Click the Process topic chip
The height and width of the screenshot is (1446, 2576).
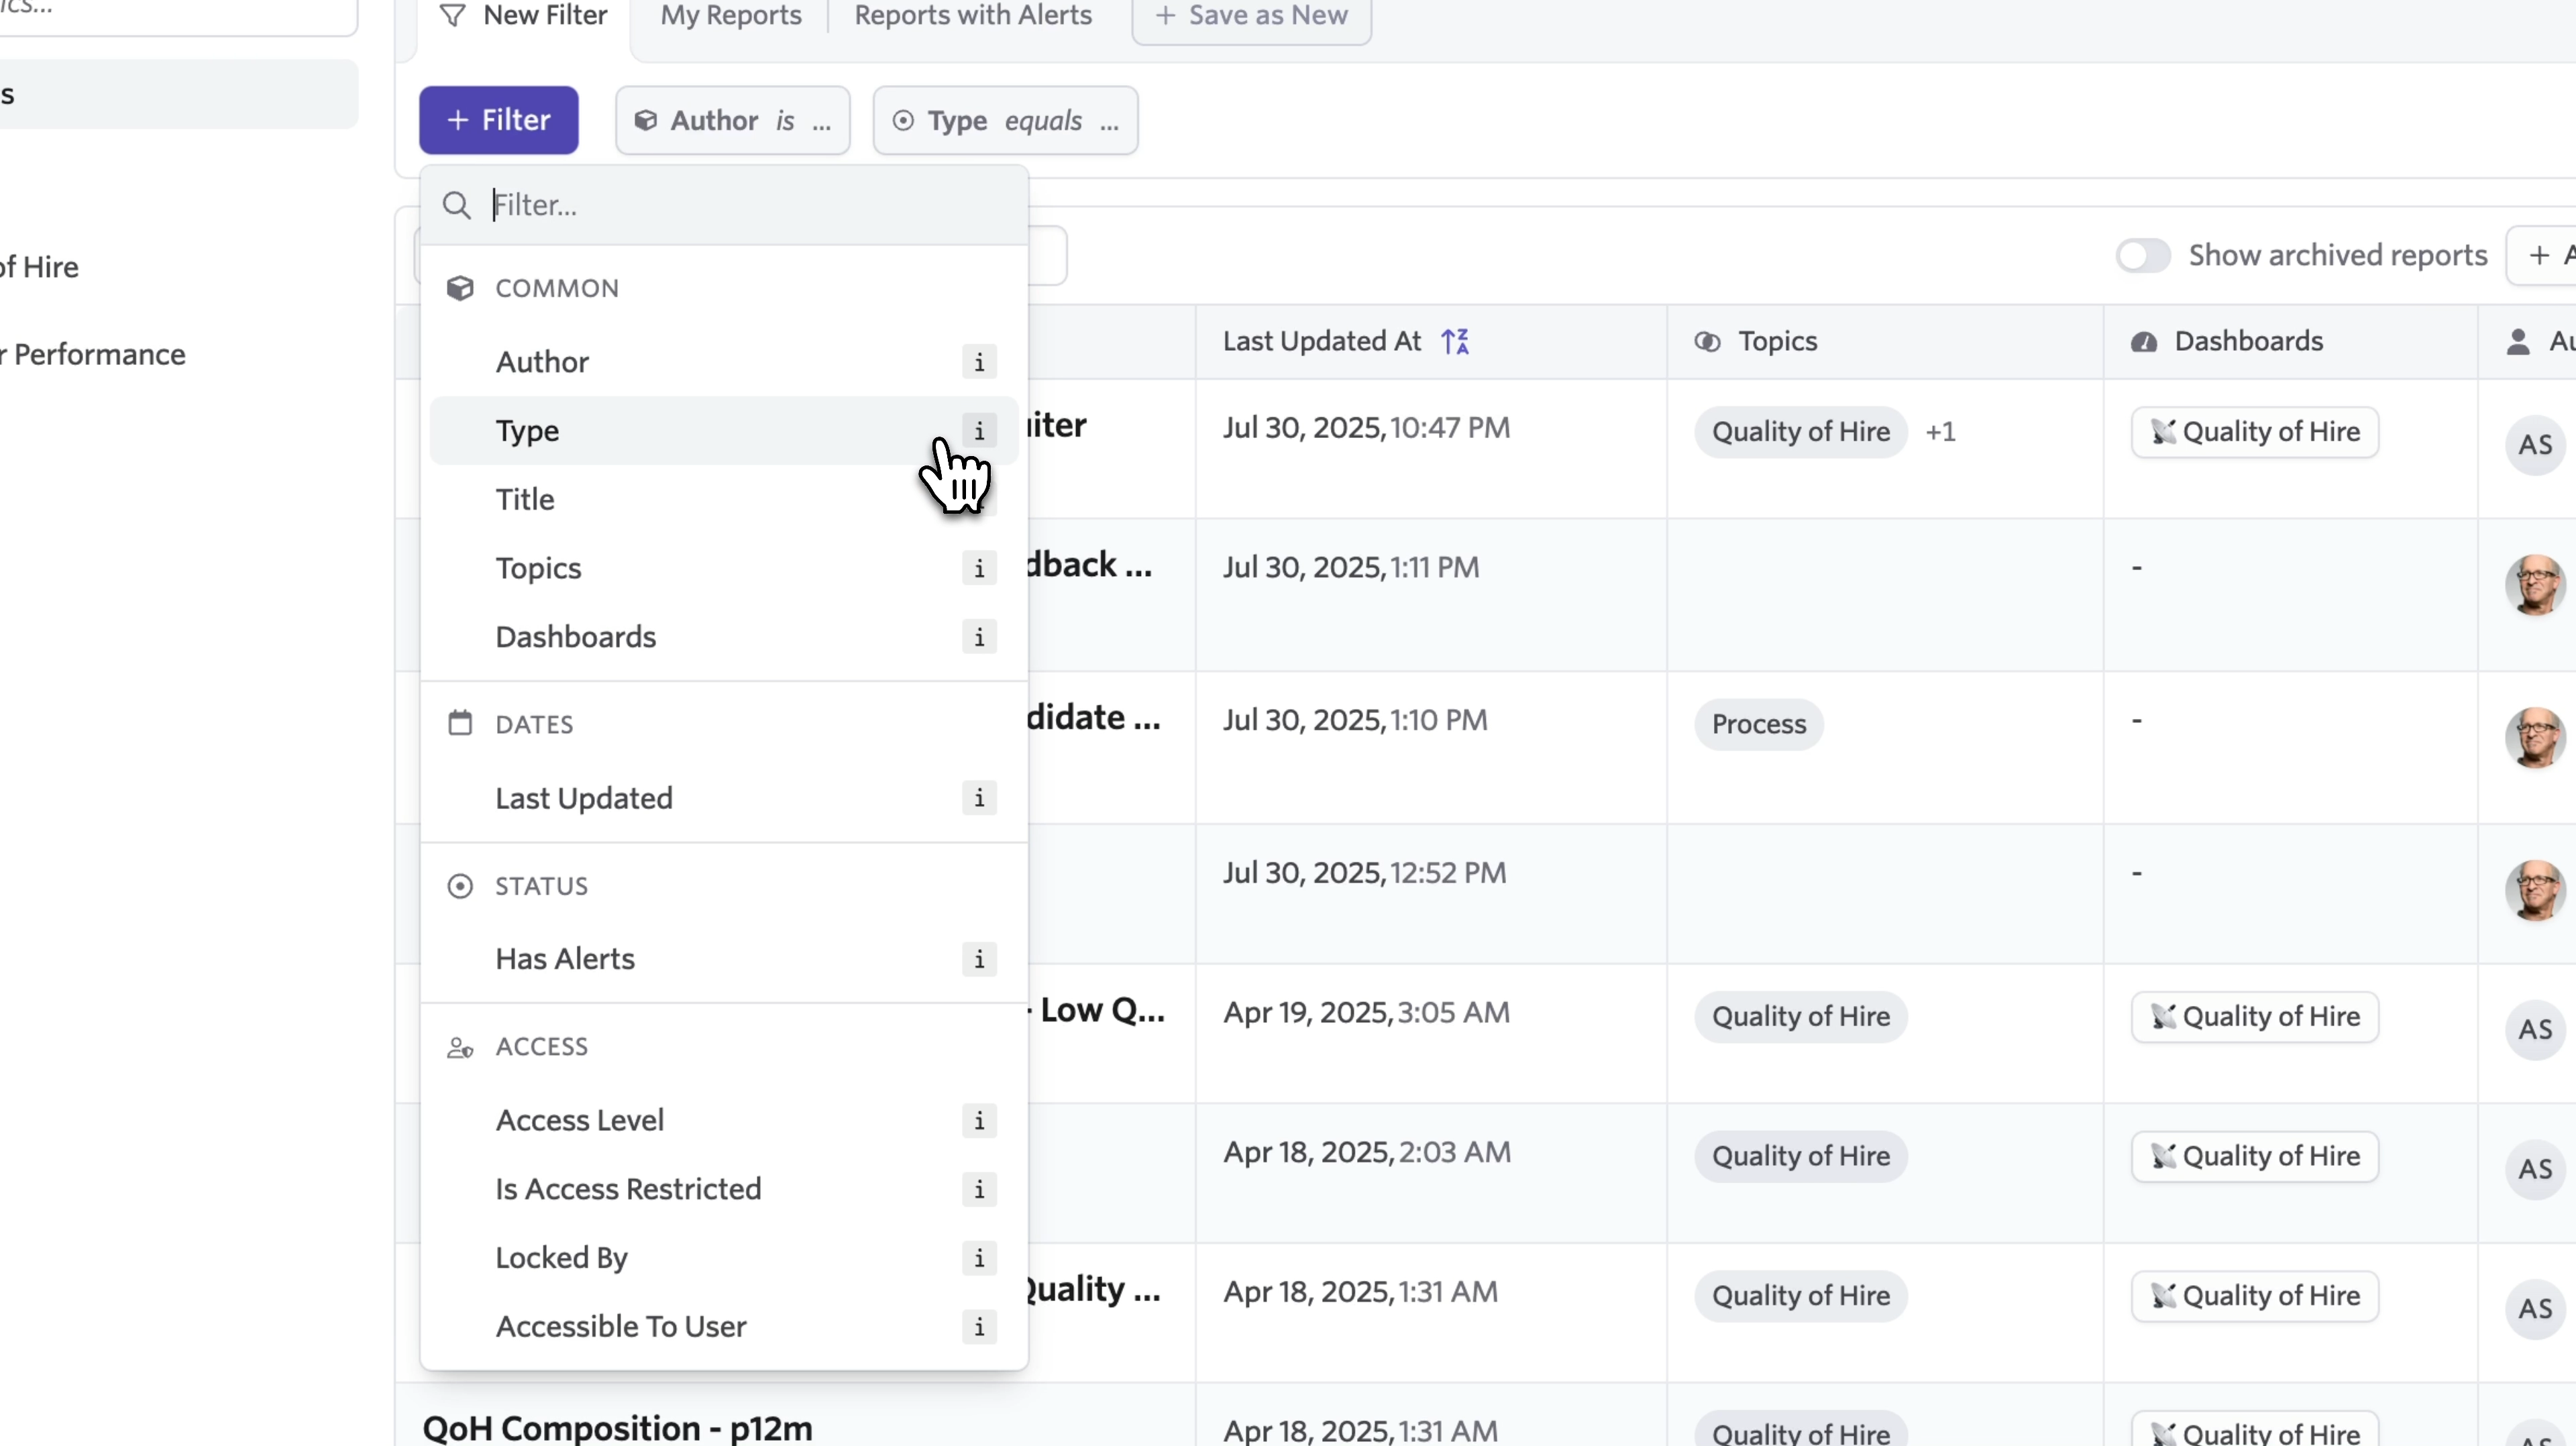1759,725
